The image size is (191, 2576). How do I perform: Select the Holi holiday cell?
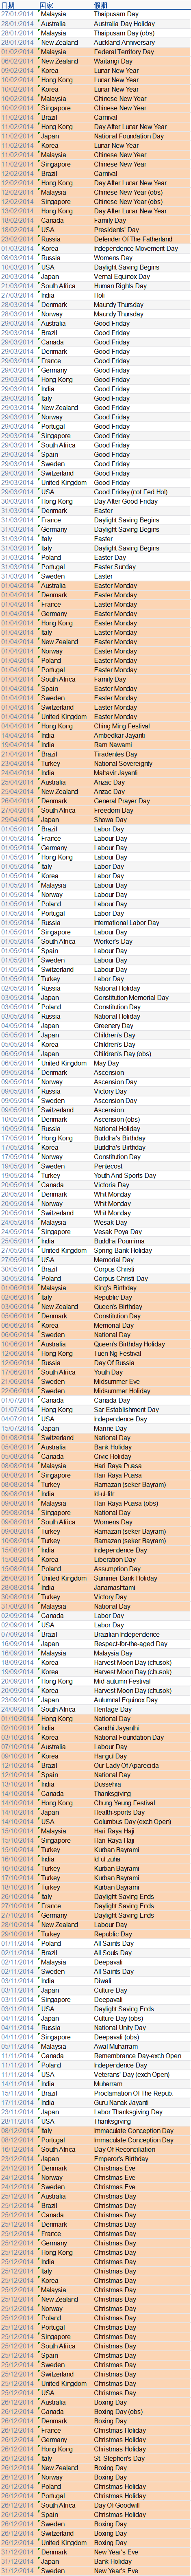[x=99, y=295]
